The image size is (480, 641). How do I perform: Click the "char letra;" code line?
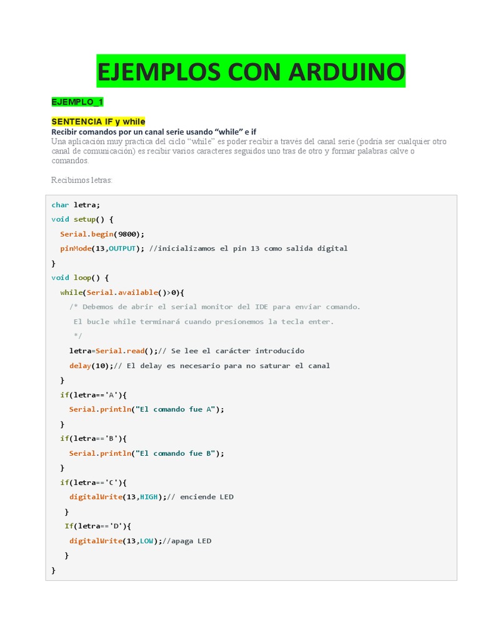click(x=76, y=205)
